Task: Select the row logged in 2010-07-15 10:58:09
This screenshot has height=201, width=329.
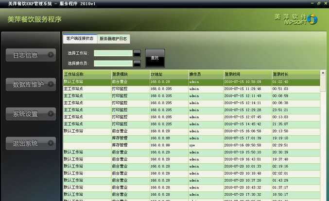Action: [x=191, y=82]
